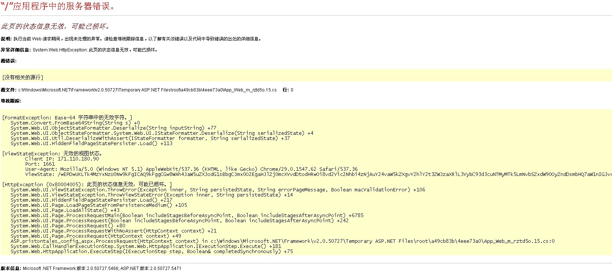Click the '堆栈跟踪:' stack trace label

tap(11, 101)
